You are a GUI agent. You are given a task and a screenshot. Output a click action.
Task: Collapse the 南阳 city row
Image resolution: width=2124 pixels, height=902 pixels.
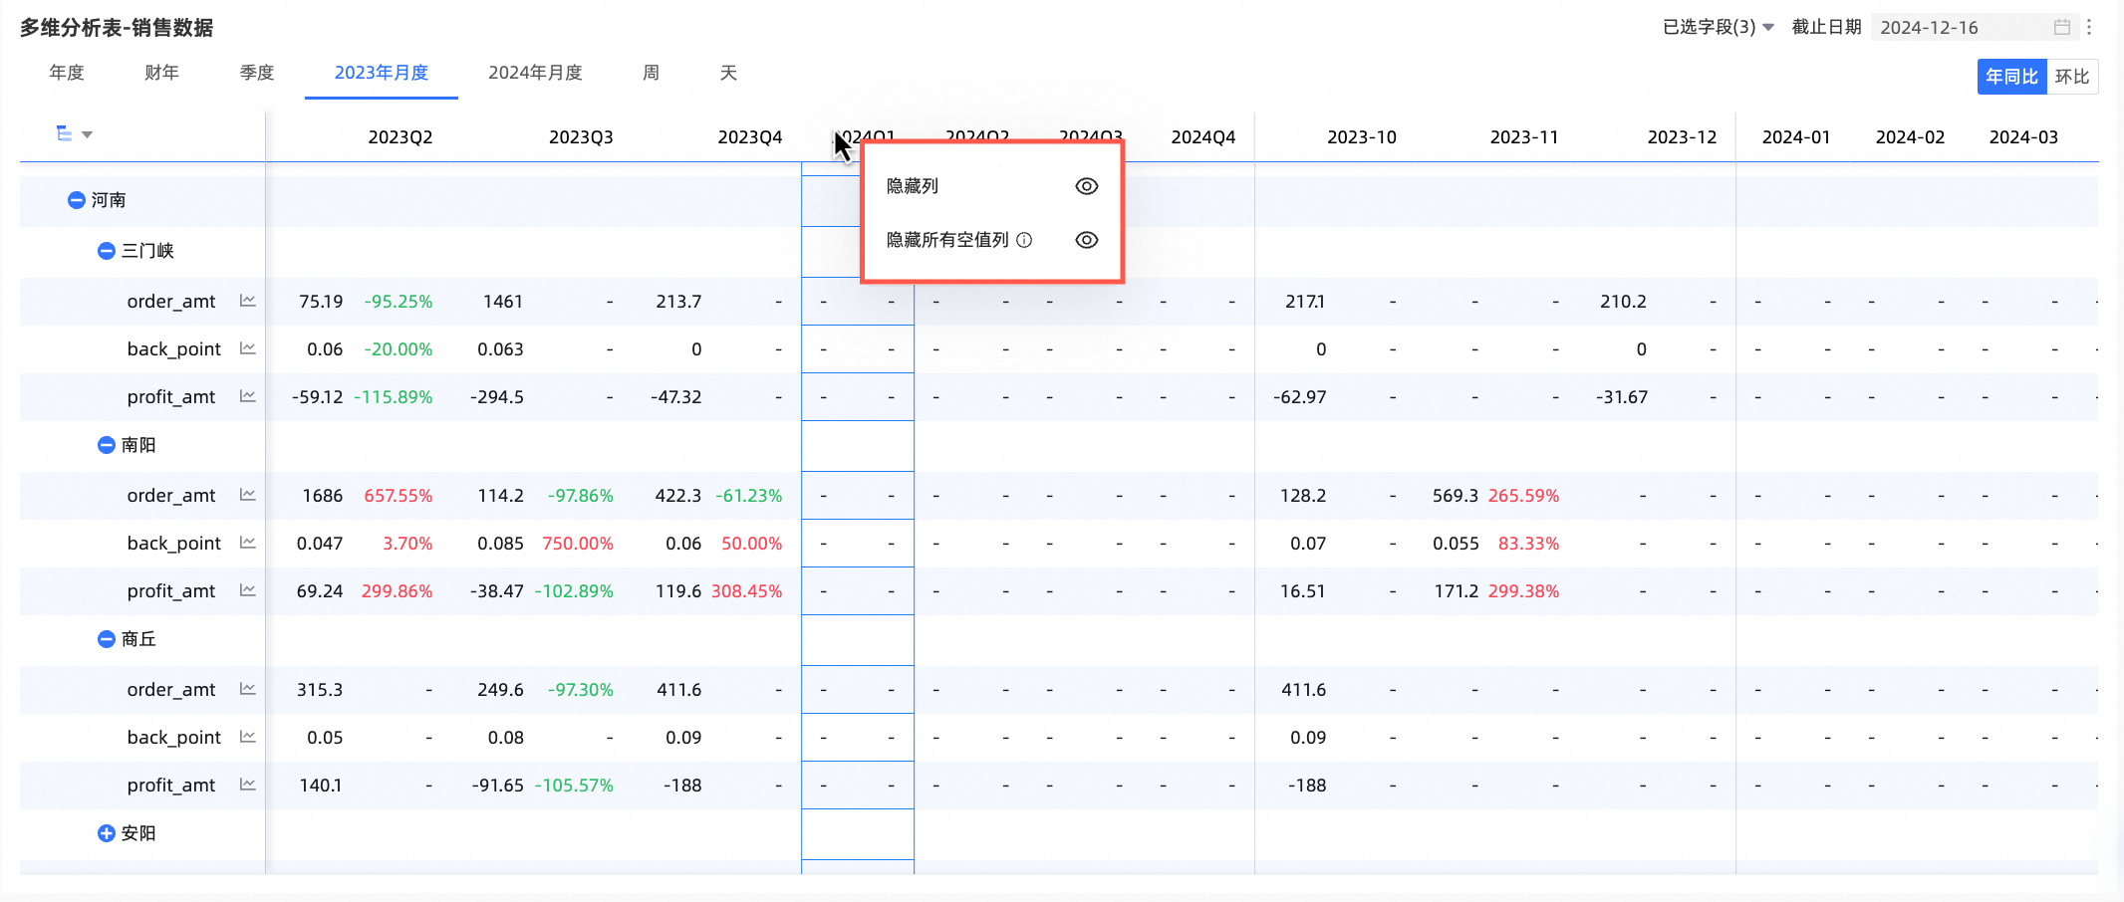point(107,445)
